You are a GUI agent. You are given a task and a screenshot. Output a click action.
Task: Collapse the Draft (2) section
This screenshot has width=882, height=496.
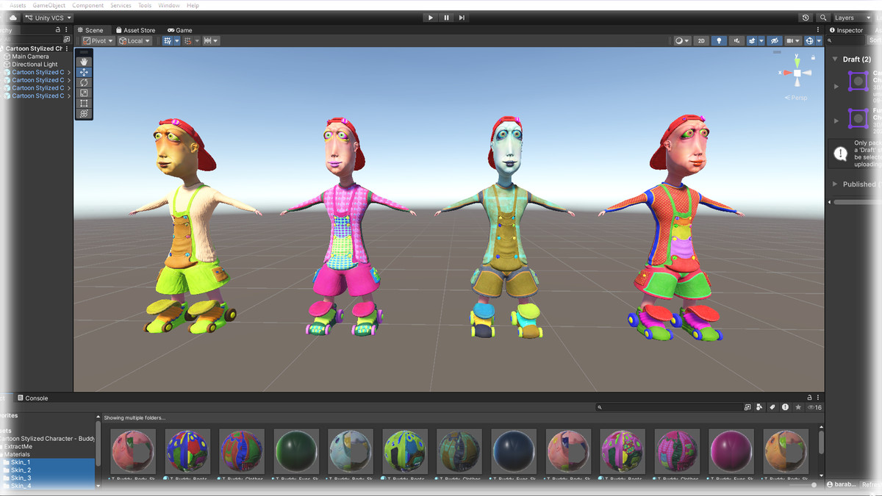click(836, 60)
